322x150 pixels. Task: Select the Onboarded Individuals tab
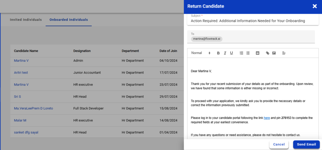pos(69,20)
